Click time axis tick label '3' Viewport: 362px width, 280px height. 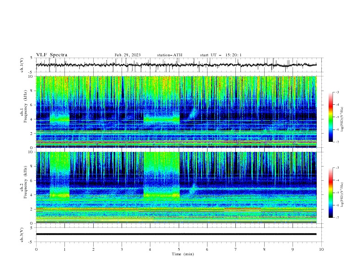tap(122, 249)
